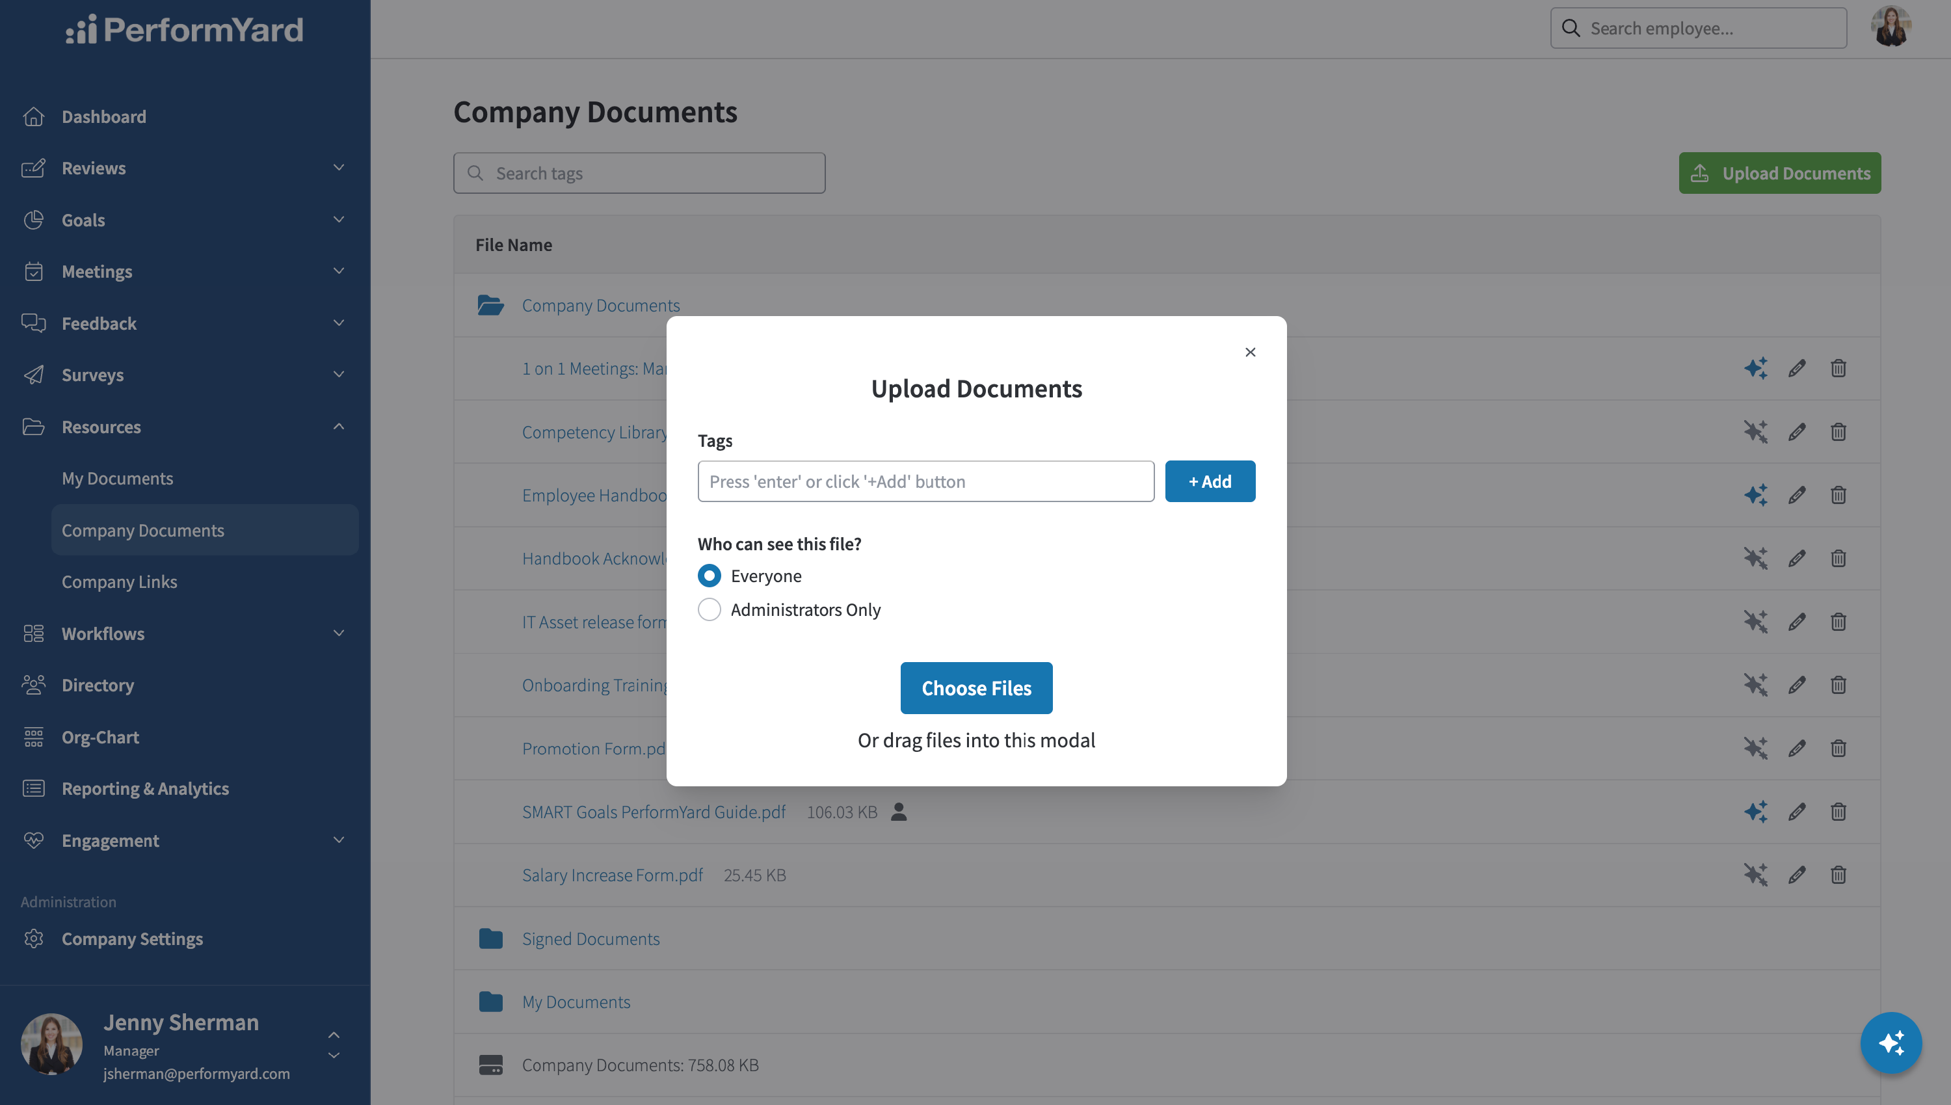This screenshot has width=1951, height=1105.
Task: Click the Reporting & Analytics list icon
Action: pos(33,788)
